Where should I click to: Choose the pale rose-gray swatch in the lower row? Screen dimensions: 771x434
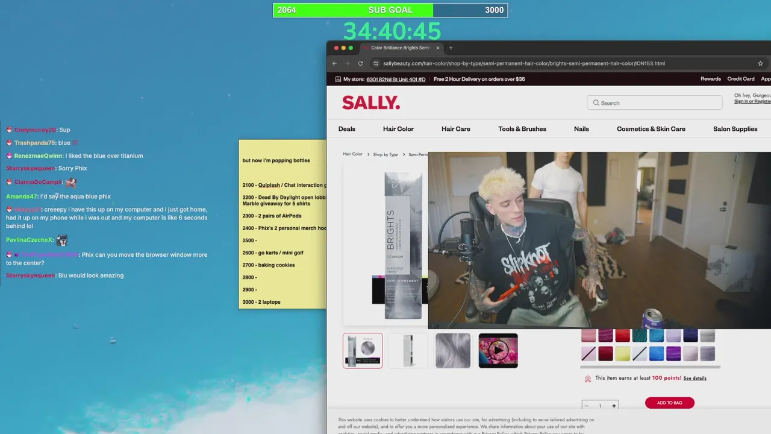click(690, 353)
